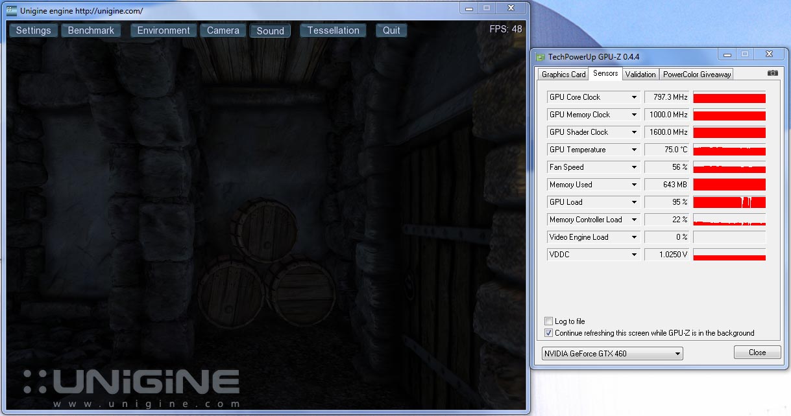Viewport: 791px width, 416px height.
Task: Click the 75.0 °C temperature value
Action: tap(666, 150)
